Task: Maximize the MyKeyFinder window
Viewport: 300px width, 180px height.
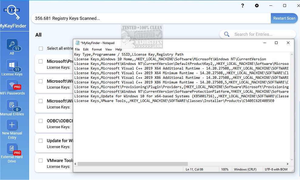Action: pyautogui.click(x=285, y=5)
